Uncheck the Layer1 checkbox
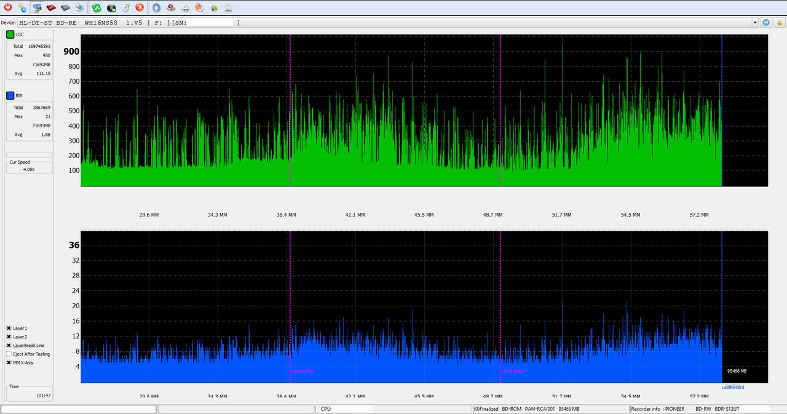Viewport: 787px width, 414px height. 9,328
